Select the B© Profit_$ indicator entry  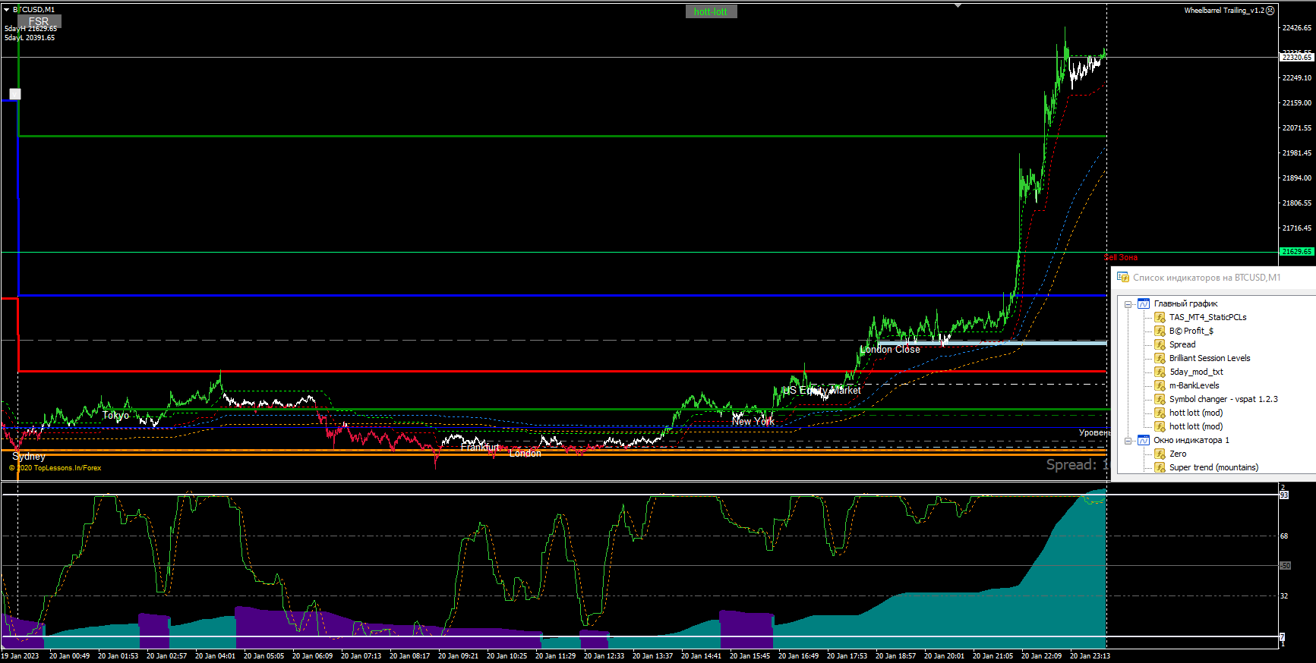[x=1191, y=331]
